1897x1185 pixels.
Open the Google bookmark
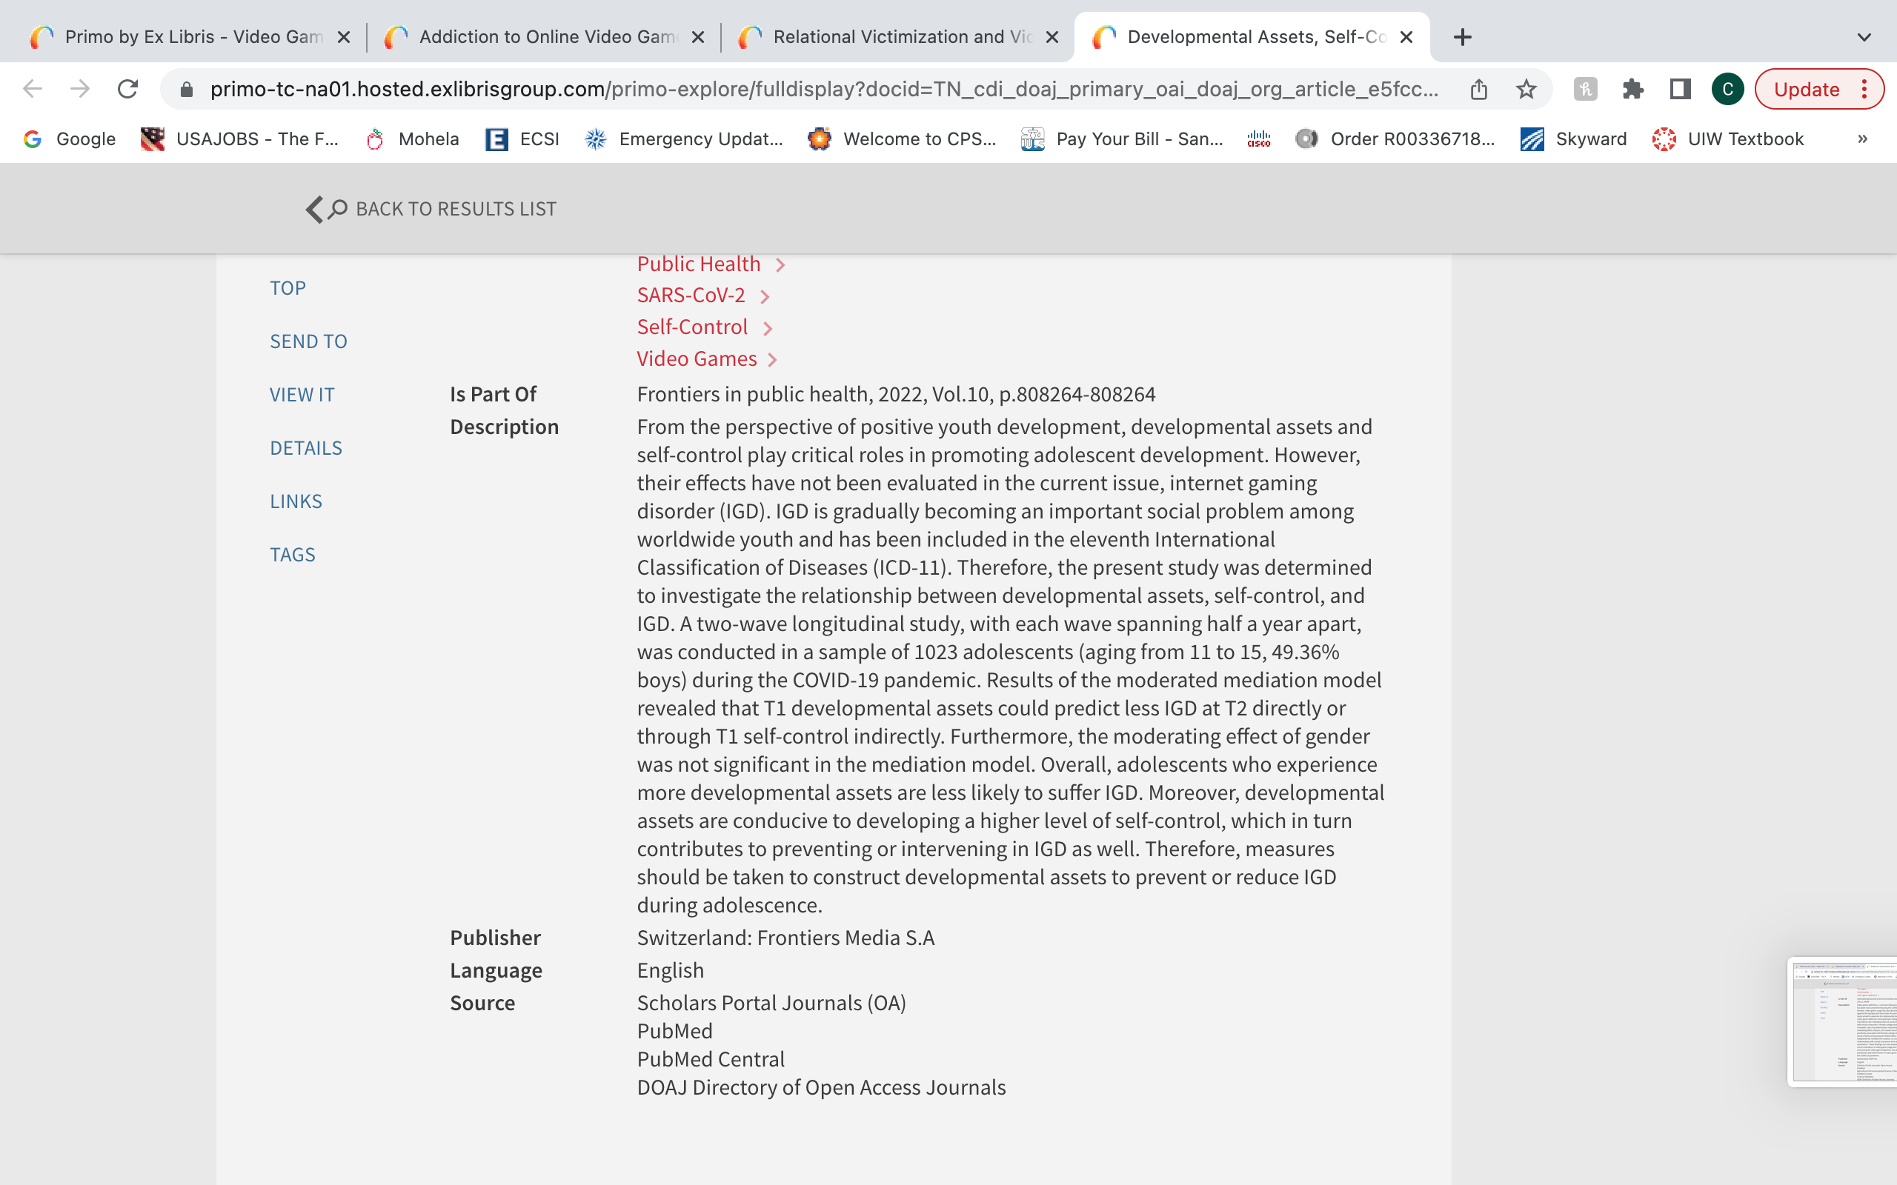69,138
